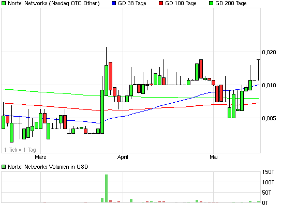Click the 50T volume axis value
Image resolution: width=282 pixels, height=207 pixels.
266,193
